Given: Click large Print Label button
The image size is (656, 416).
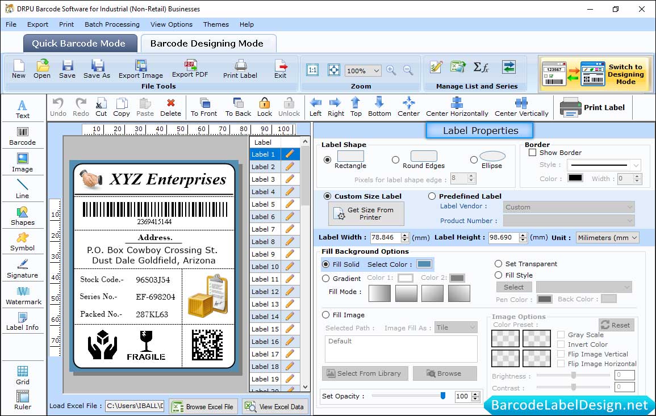Looking at the screenshot, I should click(592, 107).
